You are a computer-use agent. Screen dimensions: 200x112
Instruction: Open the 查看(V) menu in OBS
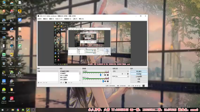click(51, 19)
